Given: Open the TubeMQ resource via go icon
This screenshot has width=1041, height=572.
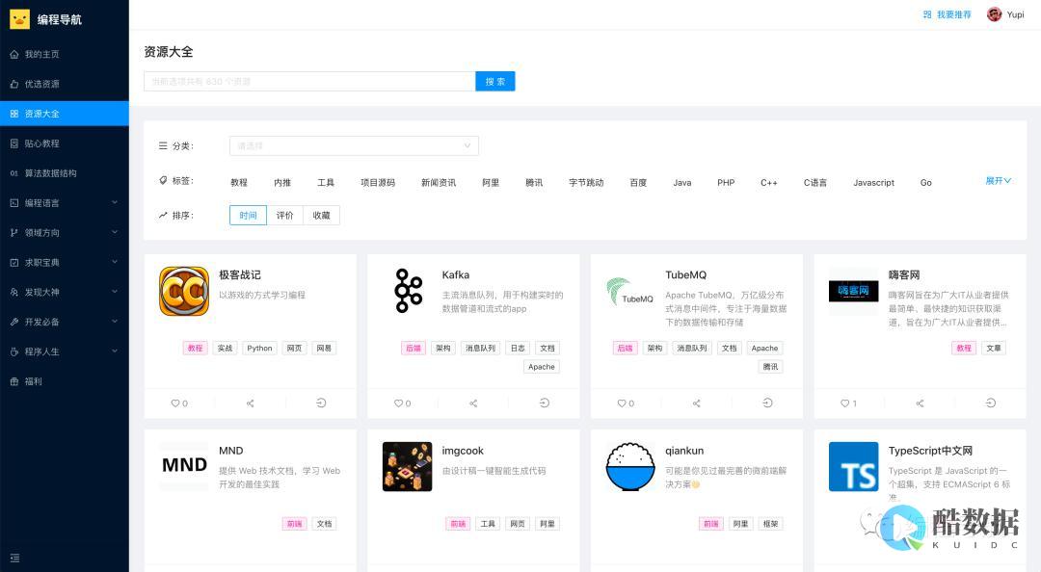Looking at the screenshot, I should coord(767,403).
